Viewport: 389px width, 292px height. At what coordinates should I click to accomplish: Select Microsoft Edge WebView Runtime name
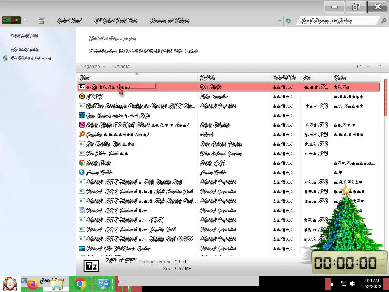tap(119, 249)
